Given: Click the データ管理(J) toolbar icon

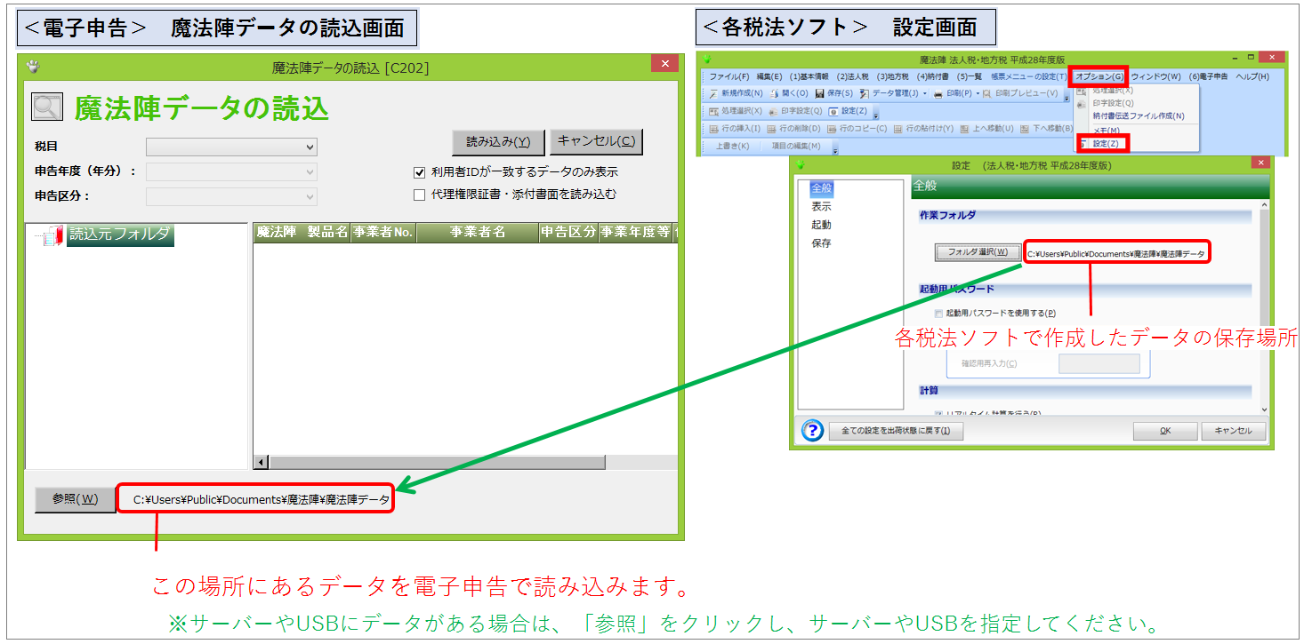Looking at the screenshot, I should pos(865,93).
